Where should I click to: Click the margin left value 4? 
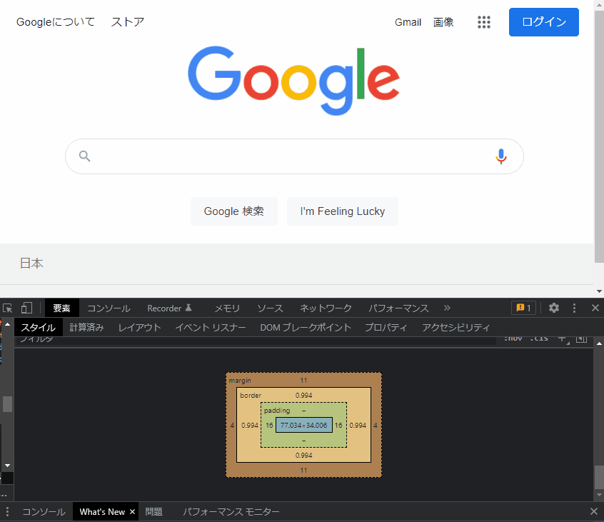click(x=232, y=426)
